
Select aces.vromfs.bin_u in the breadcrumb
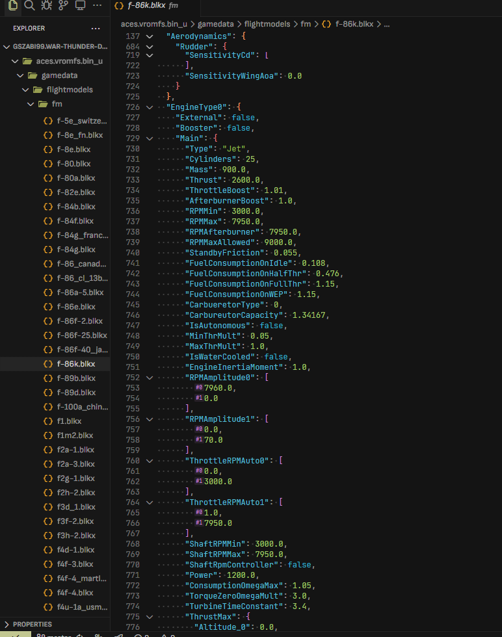tap(154, 24)
